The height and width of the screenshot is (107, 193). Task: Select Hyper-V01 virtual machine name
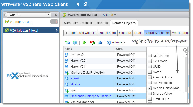[x=78, y=67]
